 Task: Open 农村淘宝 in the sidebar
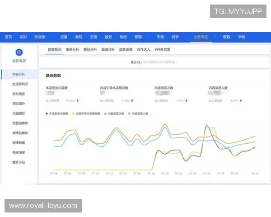(19, 94)
